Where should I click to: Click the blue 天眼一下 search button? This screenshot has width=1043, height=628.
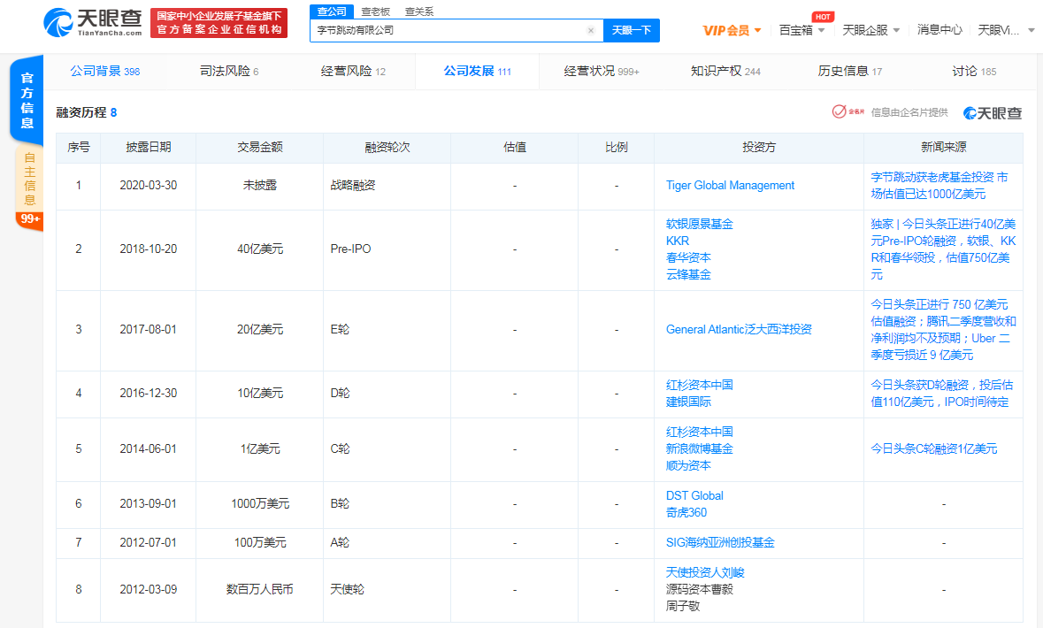[x=631, y=30]
